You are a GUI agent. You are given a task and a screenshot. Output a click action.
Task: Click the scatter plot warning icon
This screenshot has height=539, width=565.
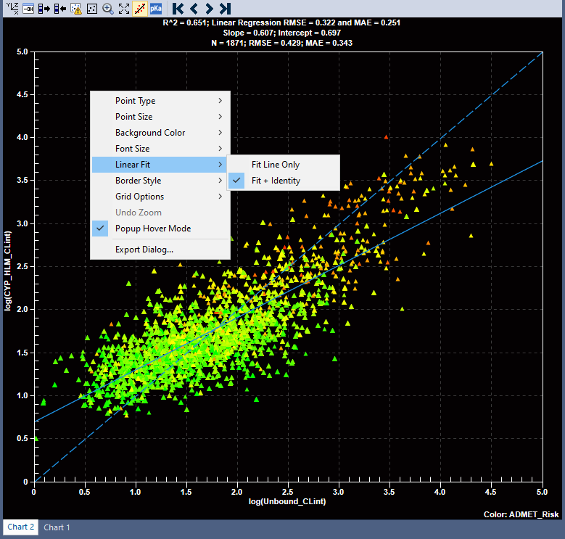(x=76, y=9)
